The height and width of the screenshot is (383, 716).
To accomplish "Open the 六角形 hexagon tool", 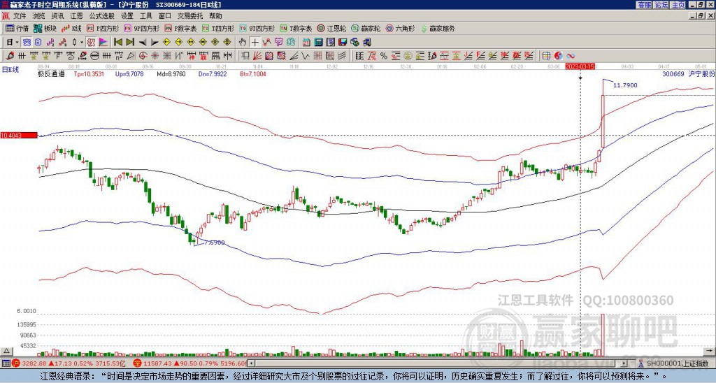I will (x=401, y=28).
